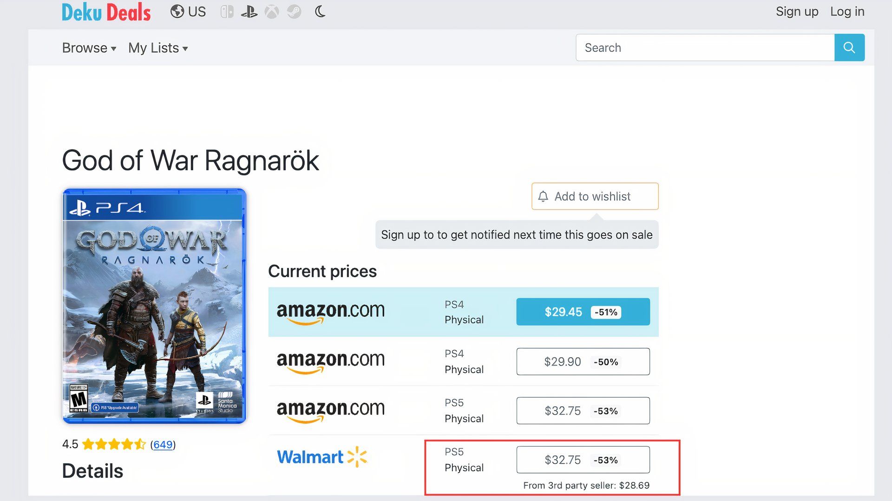Visit the Walmart store logo
Screen dimensions: 892x501
point(322,457)
